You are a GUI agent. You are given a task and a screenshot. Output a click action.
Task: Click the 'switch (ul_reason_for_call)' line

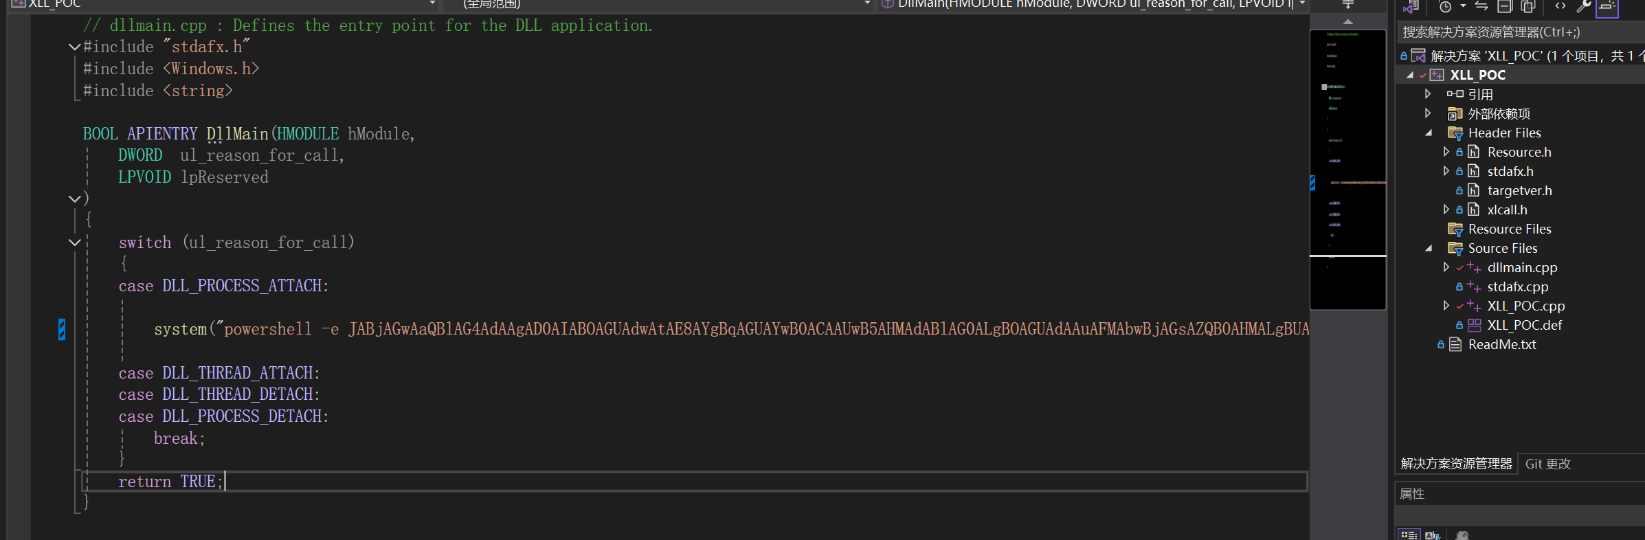[236, 243]
